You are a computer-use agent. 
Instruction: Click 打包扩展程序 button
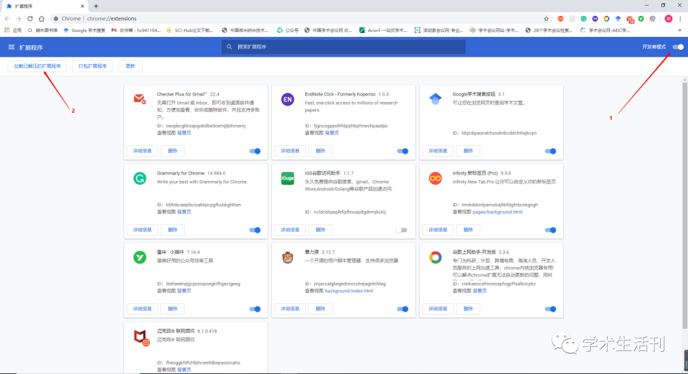click(x=92, y=66)
